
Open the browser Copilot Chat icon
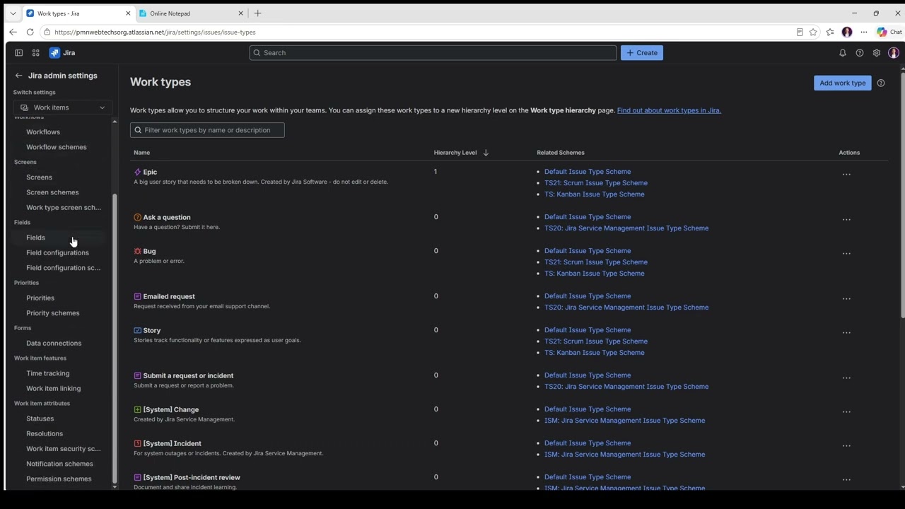pyautogui.click(x=889, y=32)
